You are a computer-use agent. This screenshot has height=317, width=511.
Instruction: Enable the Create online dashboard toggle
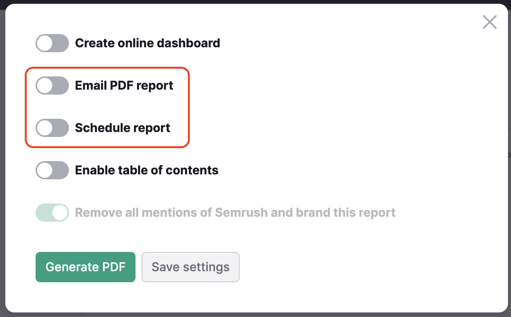click(x=52, y=43)
